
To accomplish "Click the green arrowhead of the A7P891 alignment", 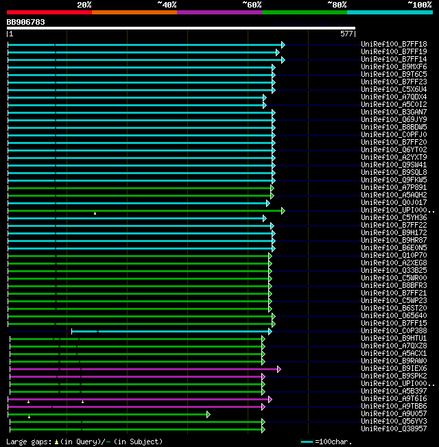I will 272,188.
